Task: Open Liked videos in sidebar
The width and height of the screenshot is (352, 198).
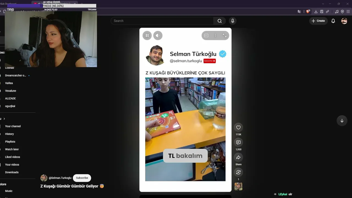Action: pyautogui.click(x=12, y=157)
